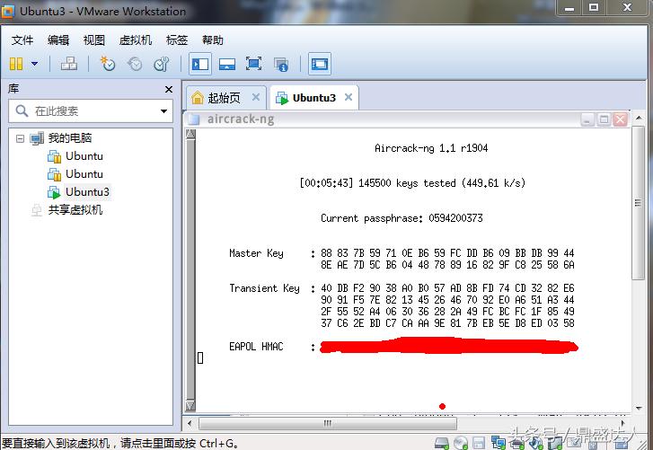The height and width of the screenshot is (450, 653).
Task: Open the library search dropdown arrow
Action: [163, 111]
